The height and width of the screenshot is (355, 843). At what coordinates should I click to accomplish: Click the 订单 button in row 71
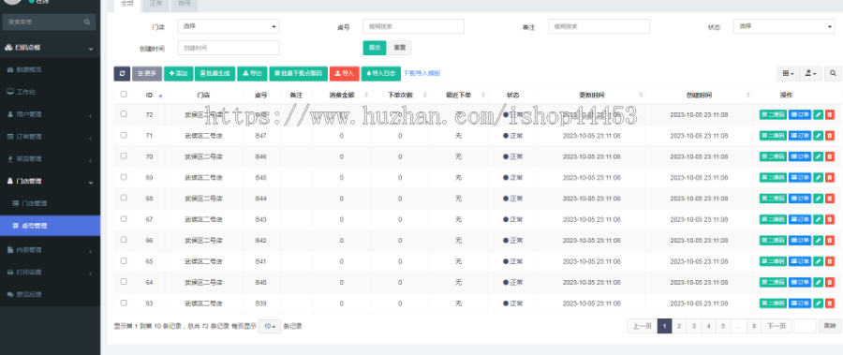point(800,136)
